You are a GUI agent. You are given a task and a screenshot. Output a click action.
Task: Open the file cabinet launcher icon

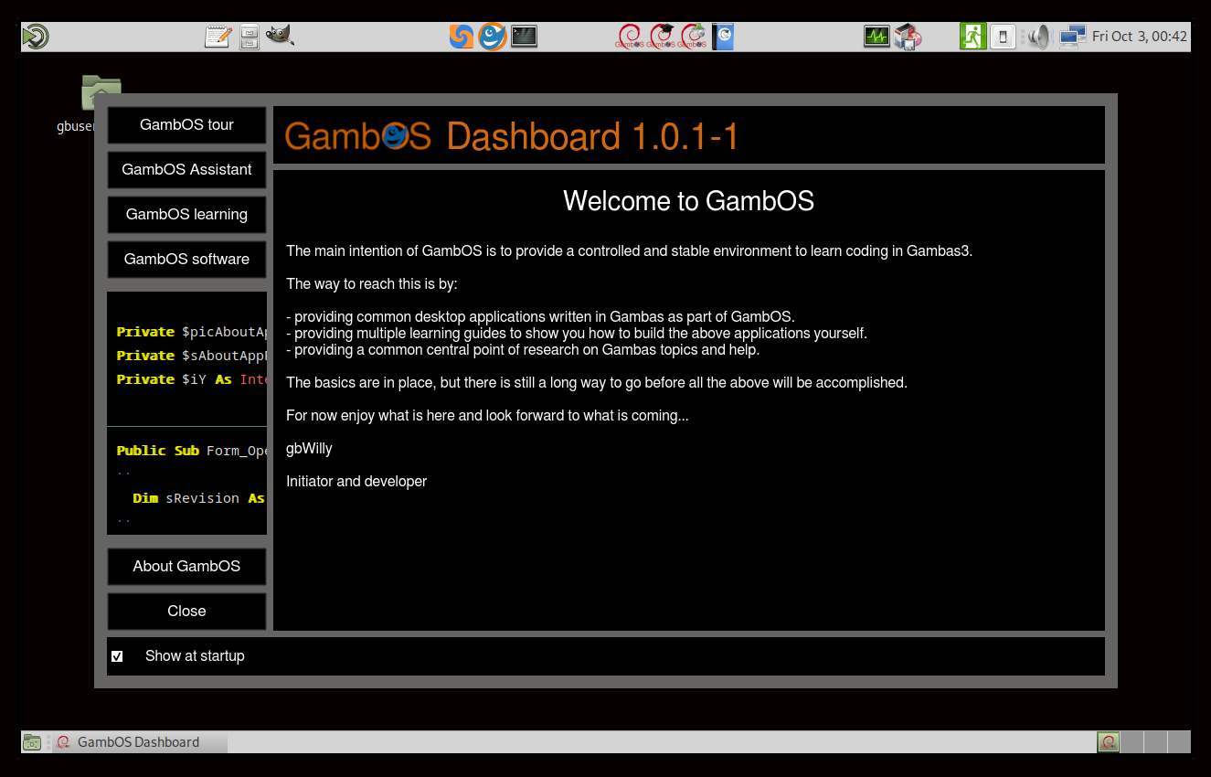pyautogui.click(x=249, y=37)
